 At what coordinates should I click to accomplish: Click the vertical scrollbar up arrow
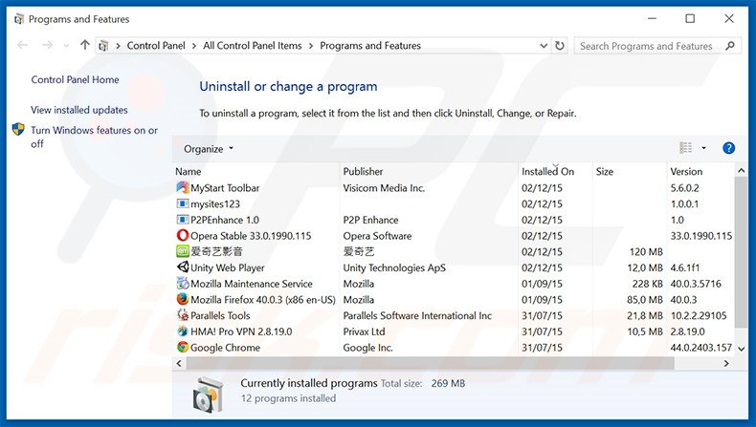741,170
